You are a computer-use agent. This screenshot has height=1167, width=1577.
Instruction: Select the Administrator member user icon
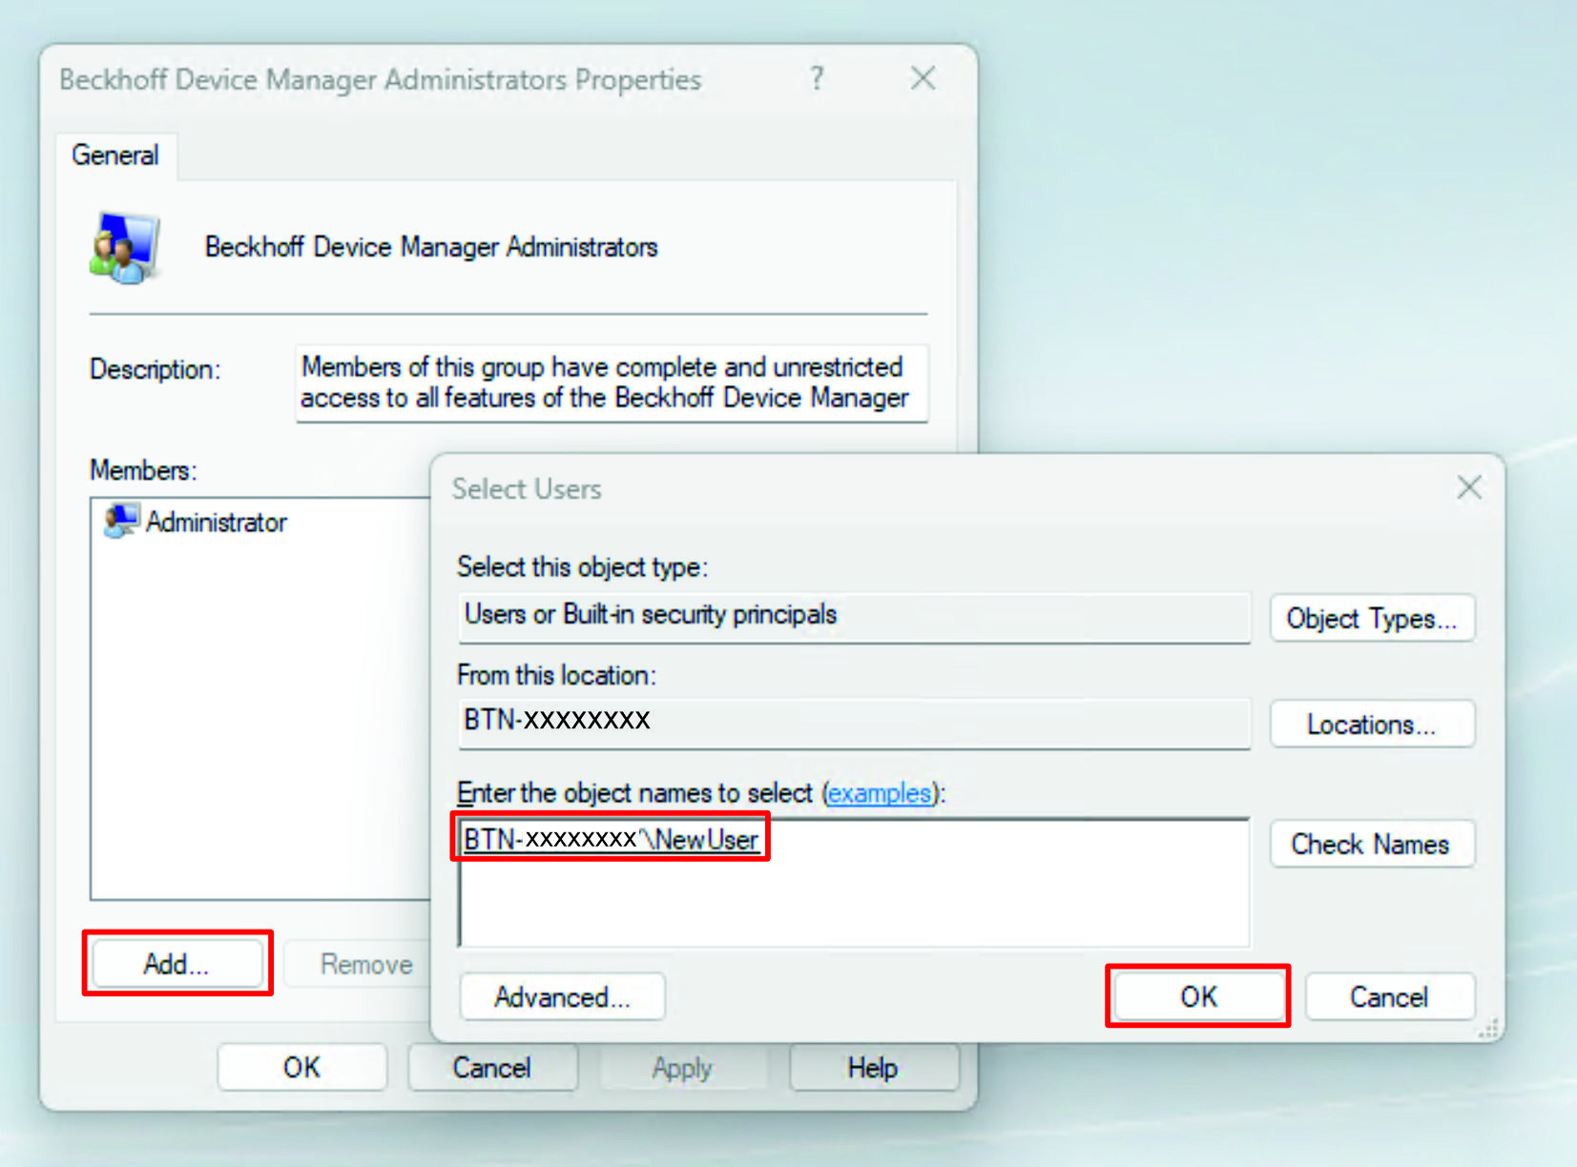point(121,522)
